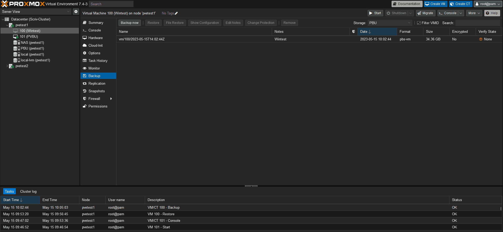Open the Summary section
Image resolution: width=503 pixels, height=232 pixels.
[x=98, y=23]
